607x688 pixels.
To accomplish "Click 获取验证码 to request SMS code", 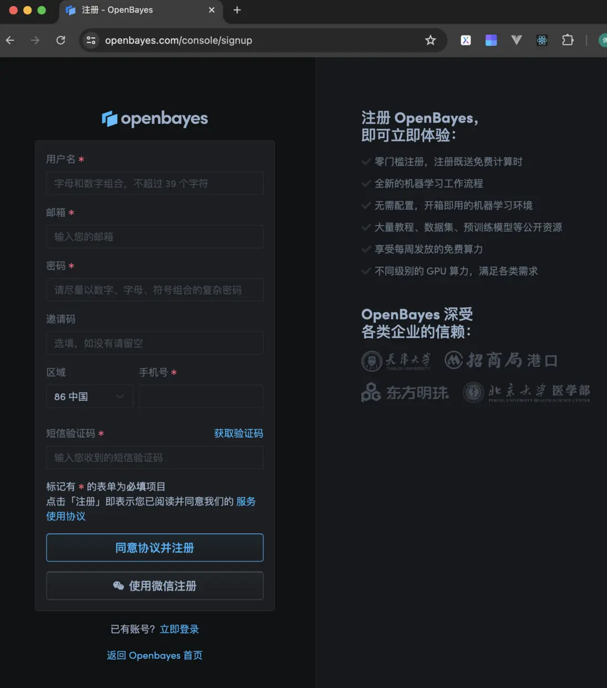I will click(238, 433).
